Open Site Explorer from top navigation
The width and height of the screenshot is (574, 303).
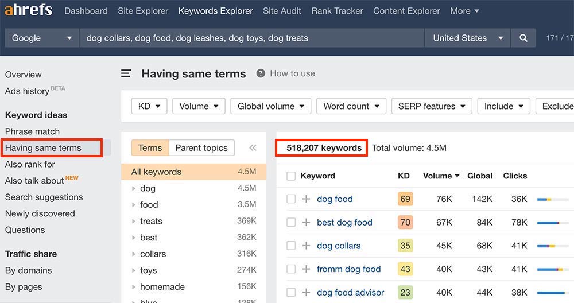click(143, 11)
